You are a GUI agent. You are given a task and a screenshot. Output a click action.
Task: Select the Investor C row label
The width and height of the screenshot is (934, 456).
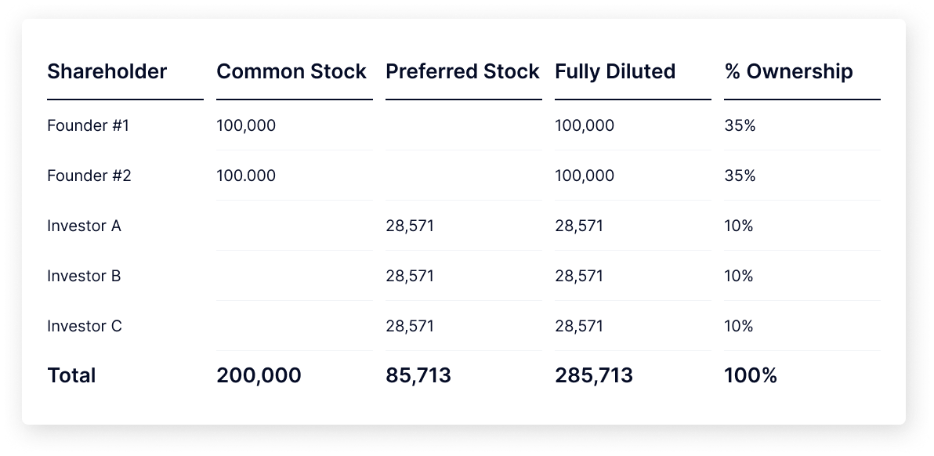pos(85,326)
